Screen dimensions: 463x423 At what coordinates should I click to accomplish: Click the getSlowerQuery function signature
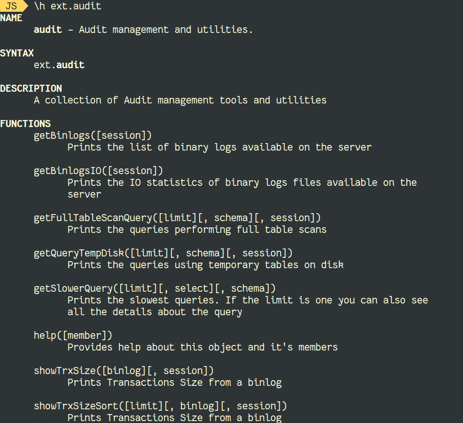coord(155,288)
